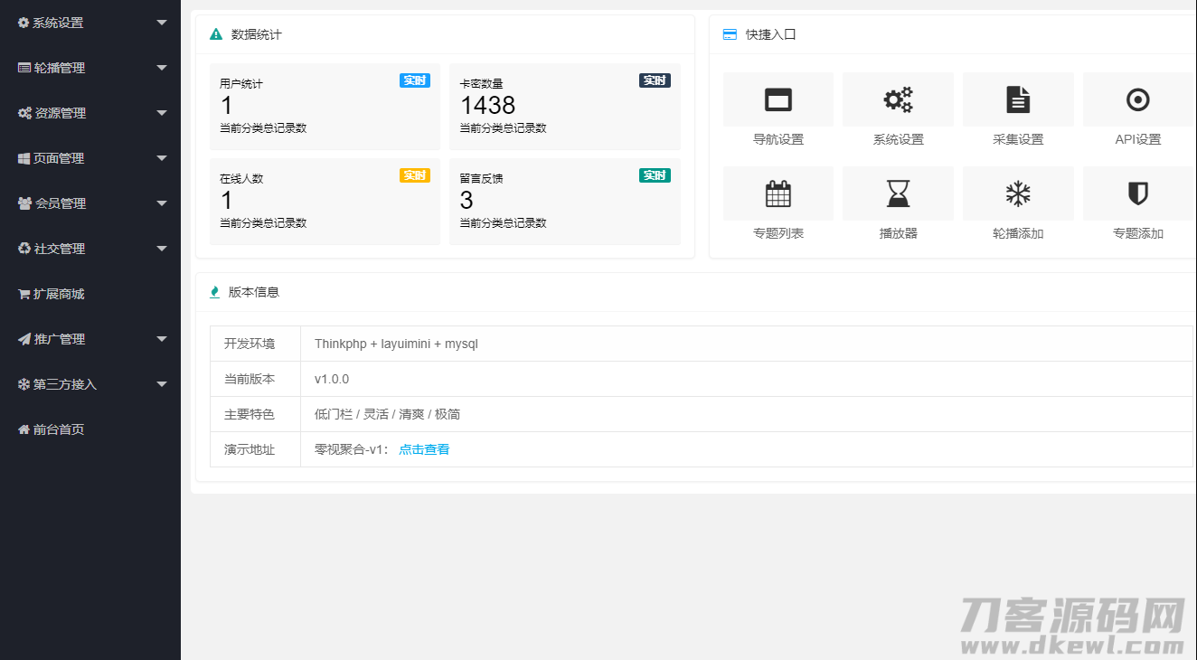Expand the 资源管理 menu arrow
1197x660 pixels.
pyautogui.click(x=162, y=113)
